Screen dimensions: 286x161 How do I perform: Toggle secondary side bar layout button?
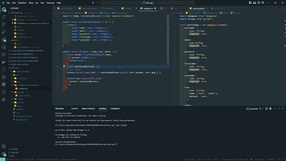pos(259,3)
